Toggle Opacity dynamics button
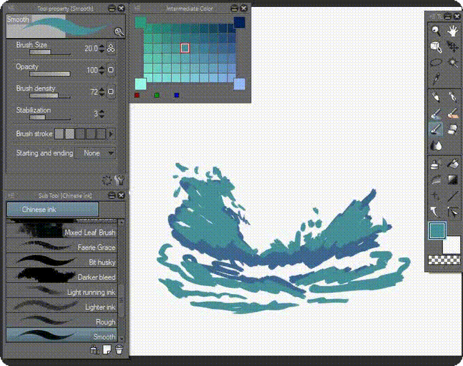Screen dimensions: 463x366 (x=111, y=70)
